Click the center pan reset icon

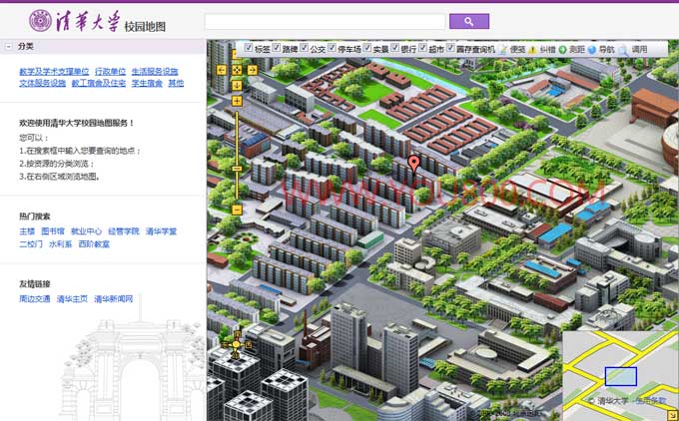click(237, 70)
